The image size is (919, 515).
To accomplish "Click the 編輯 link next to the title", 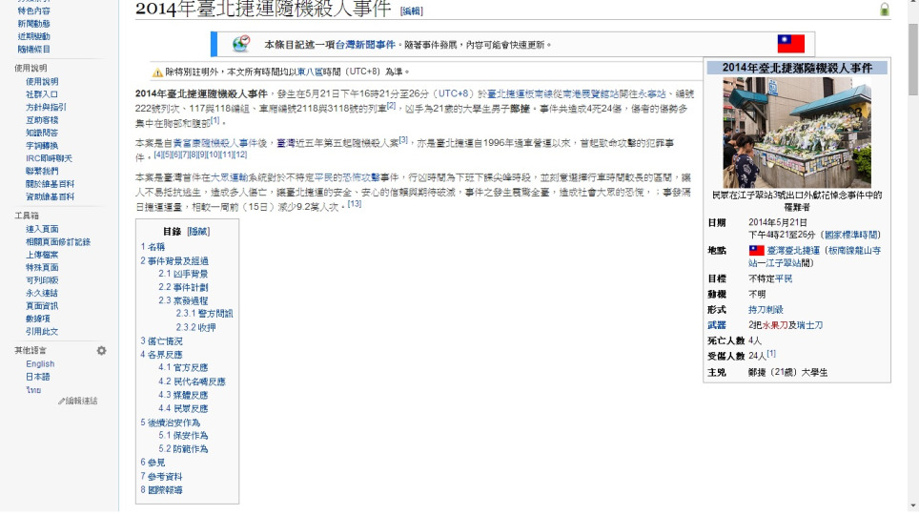I will [x=411, y=11].
